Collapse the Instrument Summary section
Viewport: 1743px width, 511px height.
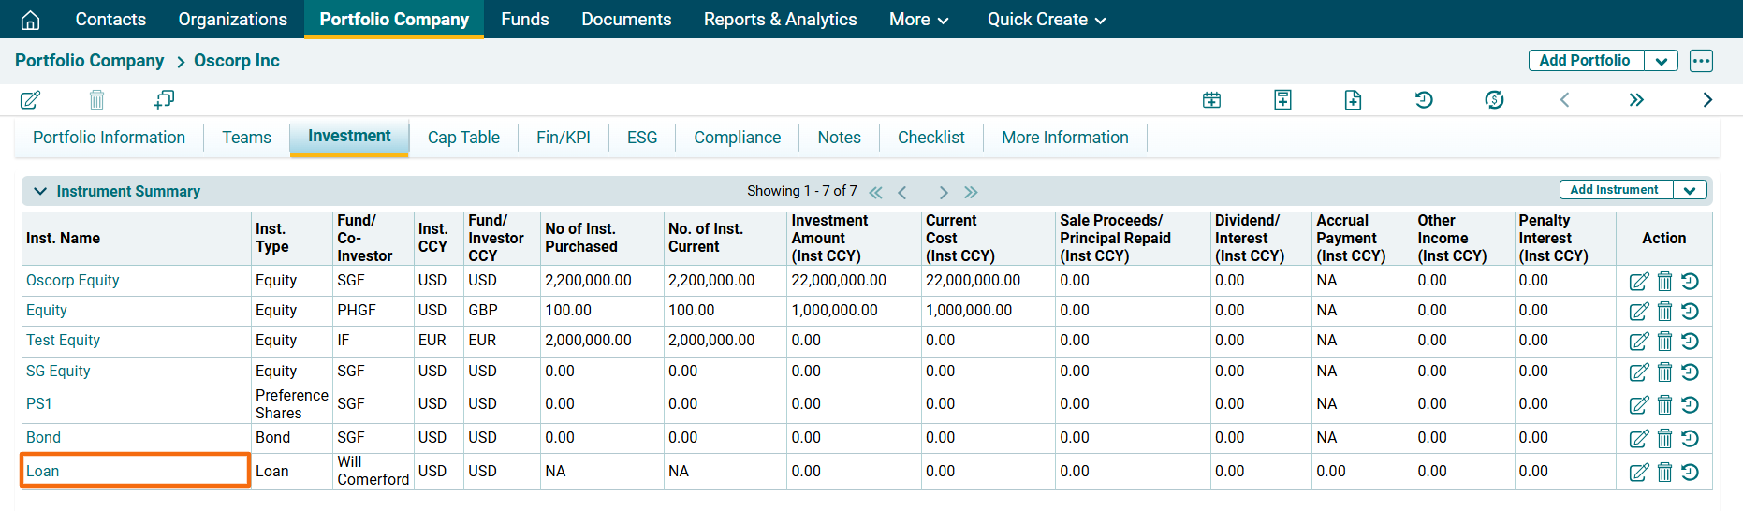40,191
